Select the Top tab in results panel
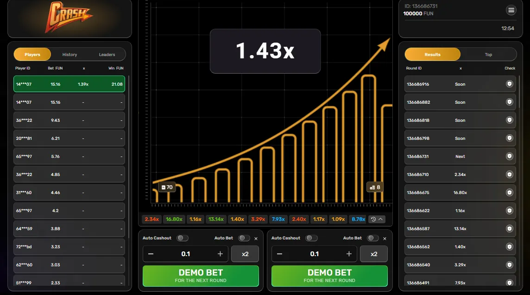The height and width of the screenshot is (295, 530). pyautogui.click(x=488, y=55)
